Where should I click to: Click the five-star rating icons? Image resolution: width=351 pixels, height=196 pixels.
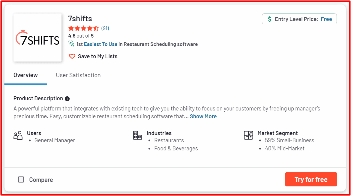pyautogui.click(x=83, y=29)
